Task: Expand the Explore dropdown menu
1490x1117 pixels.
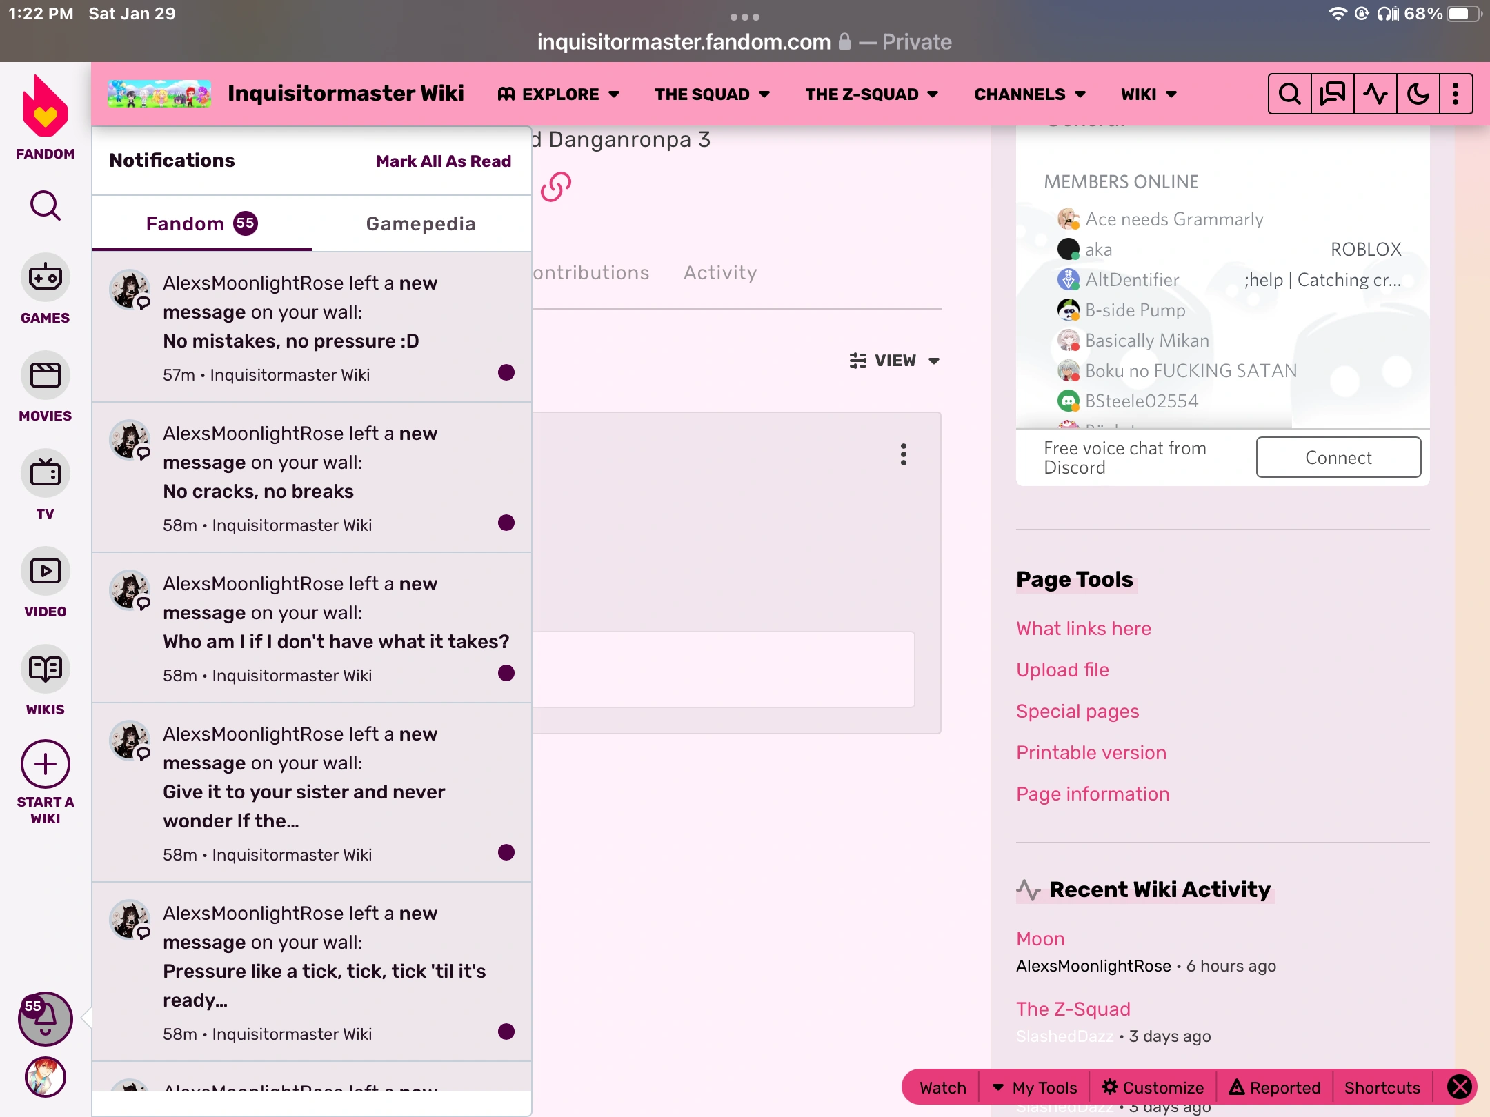Action: (x=559, y=94)
